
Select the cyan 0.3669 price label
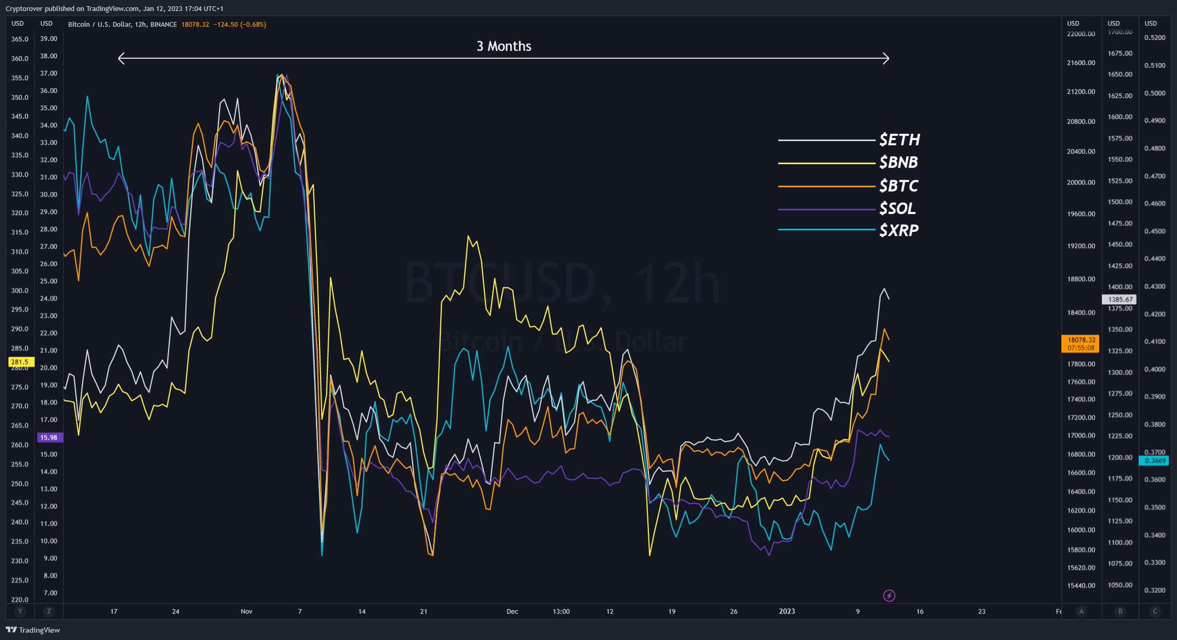click(1155, 461)
